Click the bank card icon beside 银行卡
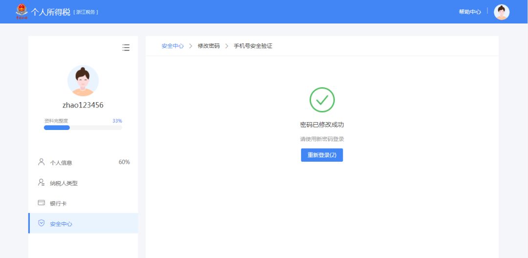 click(x=42, y=203)
